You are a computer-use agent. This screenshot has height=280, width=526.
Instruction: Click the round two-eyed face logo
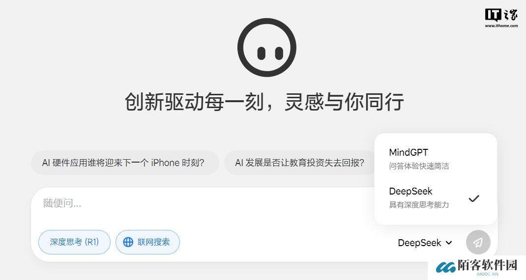click(267, 48)
